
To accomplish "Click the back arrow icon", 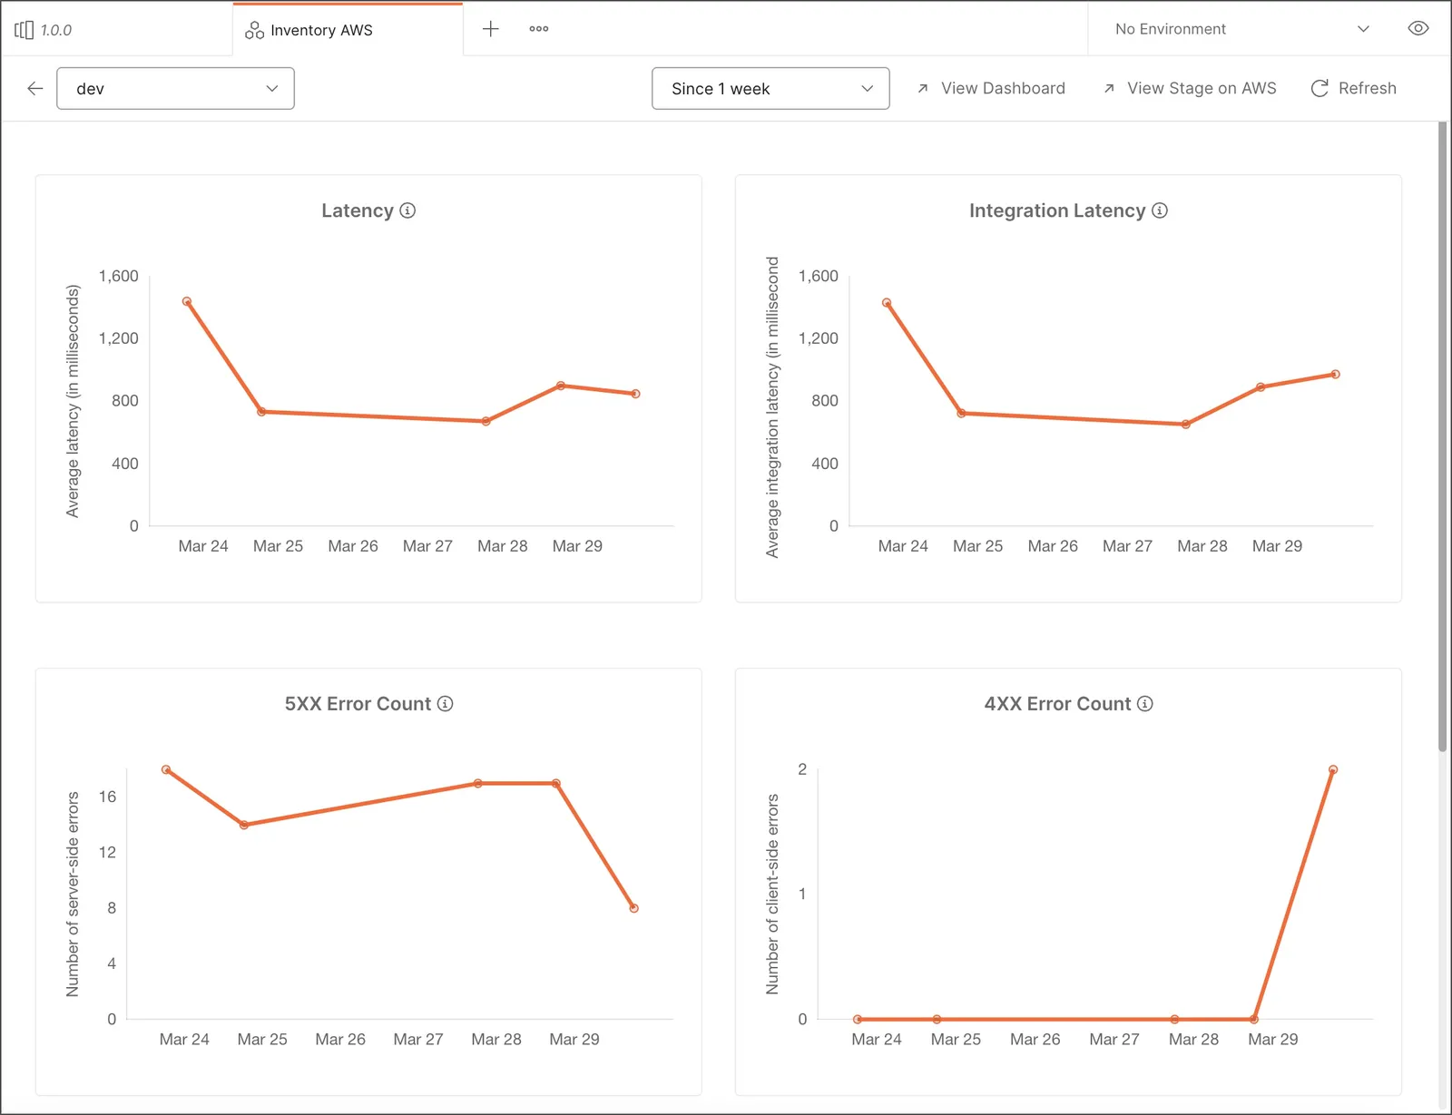I will 35,88.
